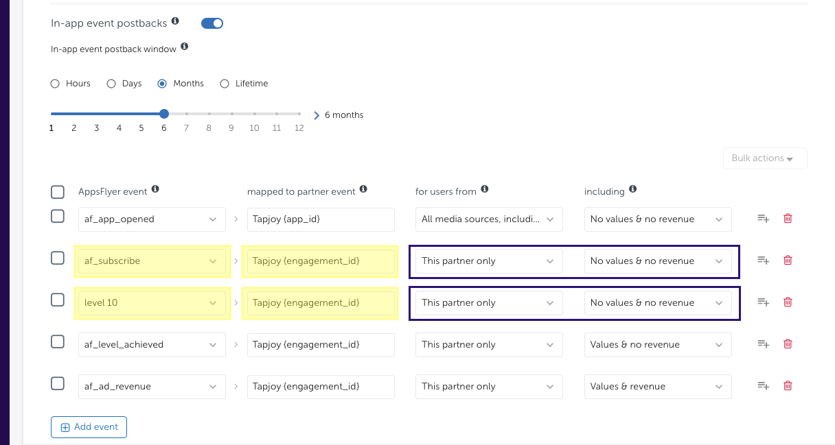This screenshot has height=445, width=835.
Task: Expand 'Values & revenue' dropdown for af_ad_revenue
Action: coord(657,387)
